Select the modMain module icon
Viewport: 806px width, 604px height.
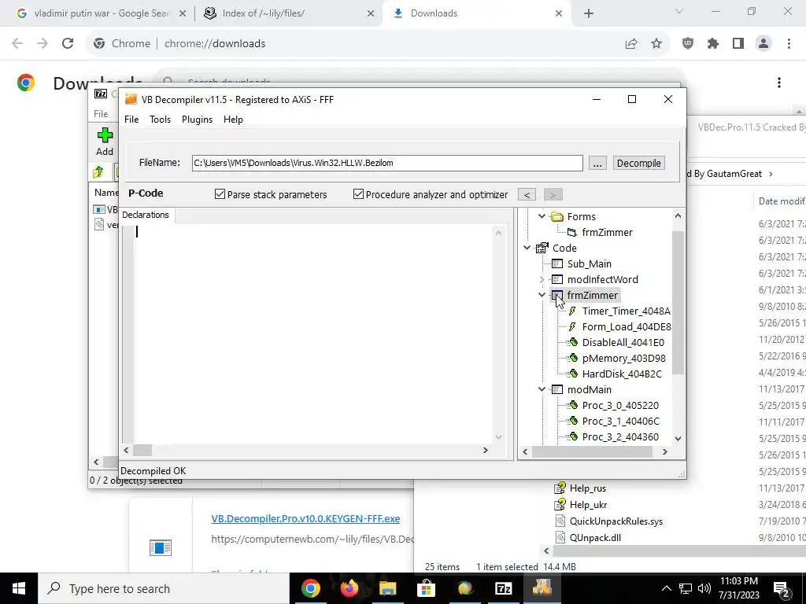click(x=557, y=389)
